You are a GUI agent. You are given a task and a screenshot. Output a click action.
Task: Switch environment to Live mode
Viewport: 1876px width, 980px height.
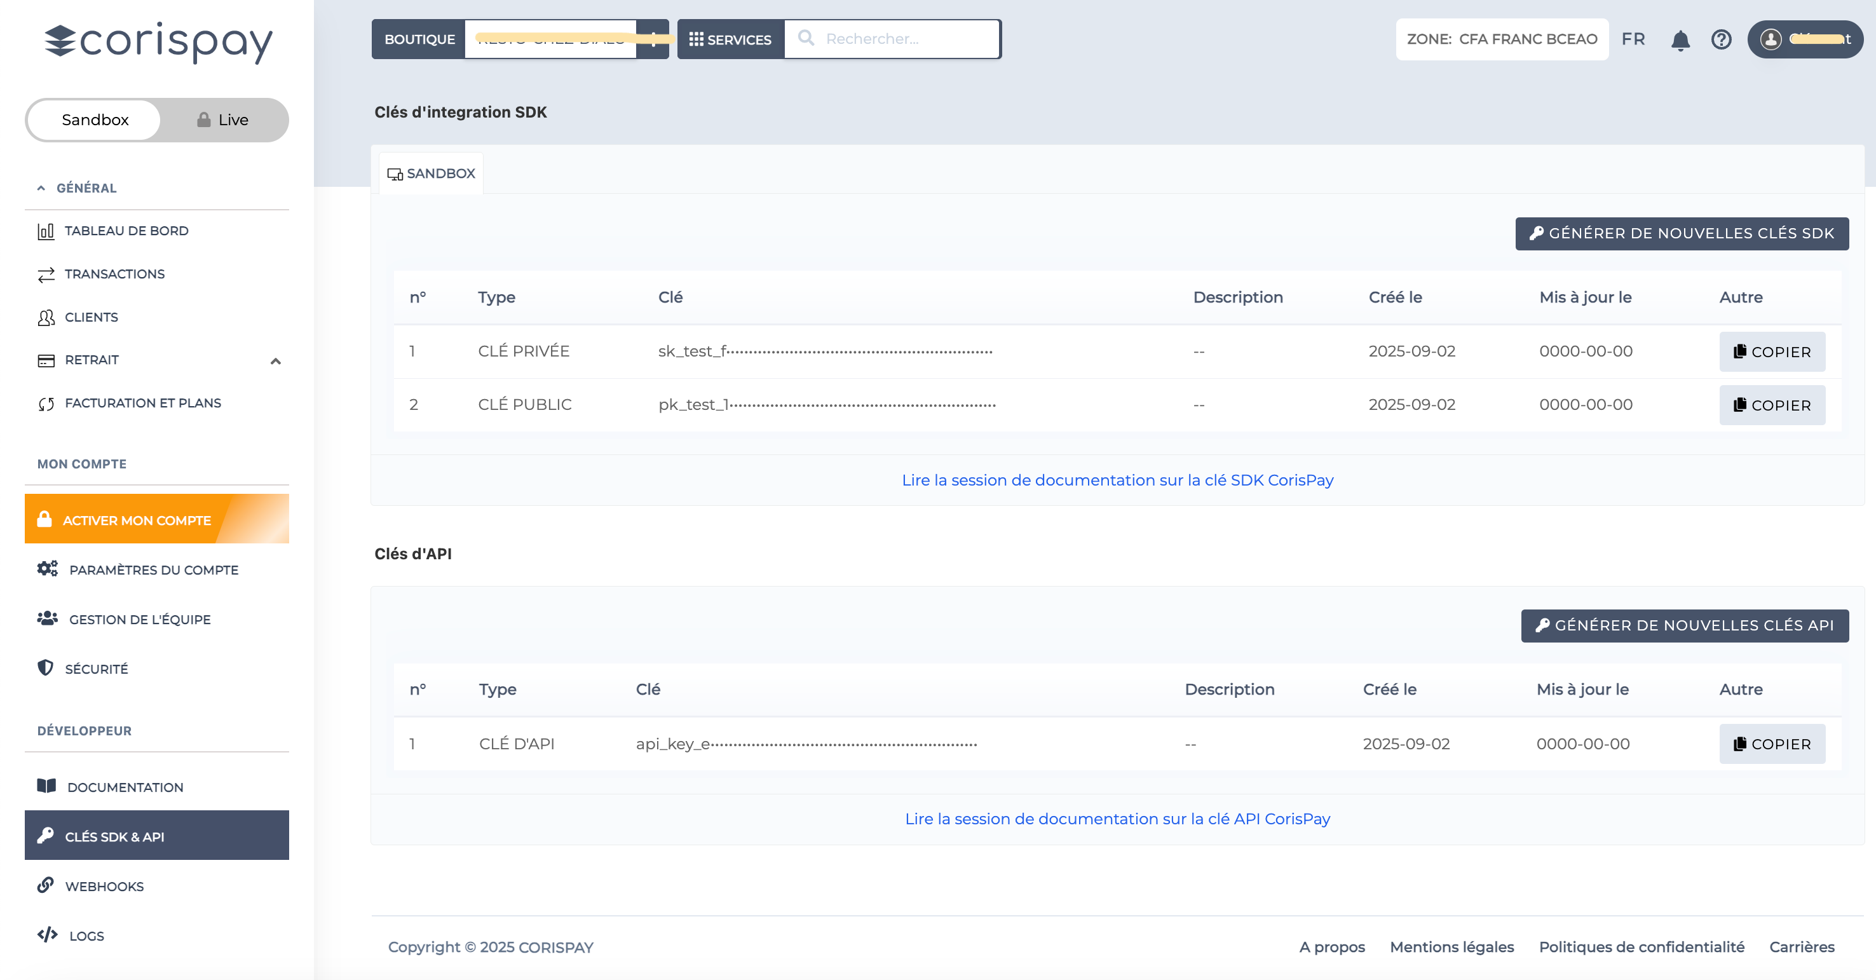click(224, 119)
